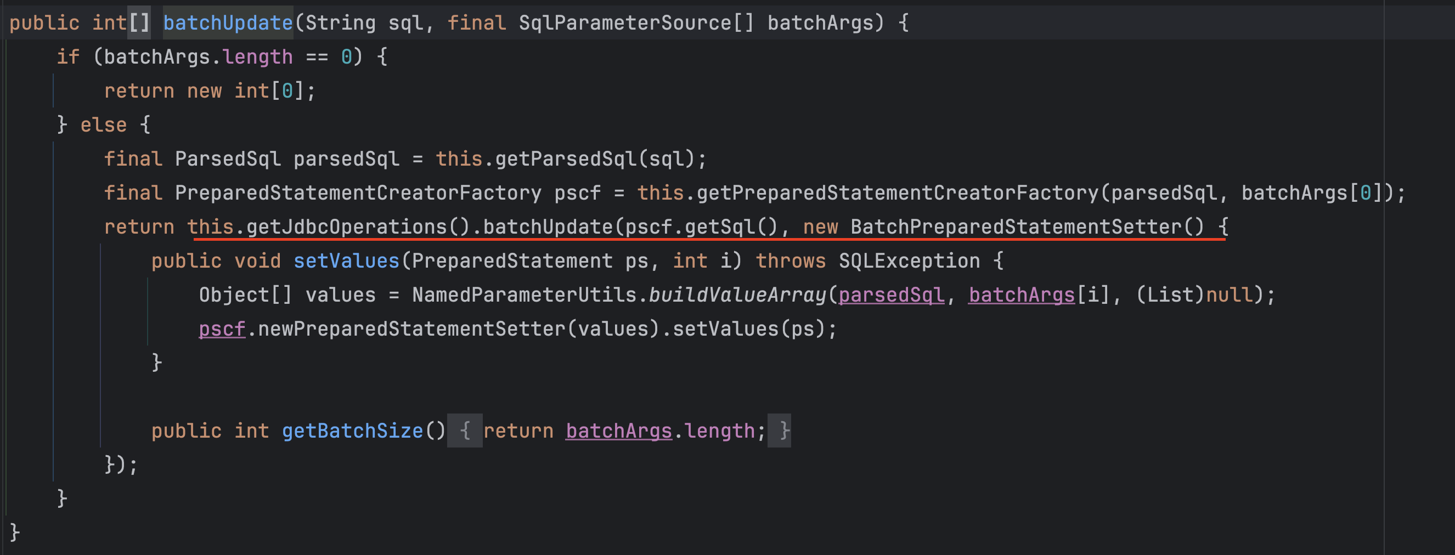Click the 'throws' keyword
This screenshot has width=1455, height=555.
pos(791,261)
